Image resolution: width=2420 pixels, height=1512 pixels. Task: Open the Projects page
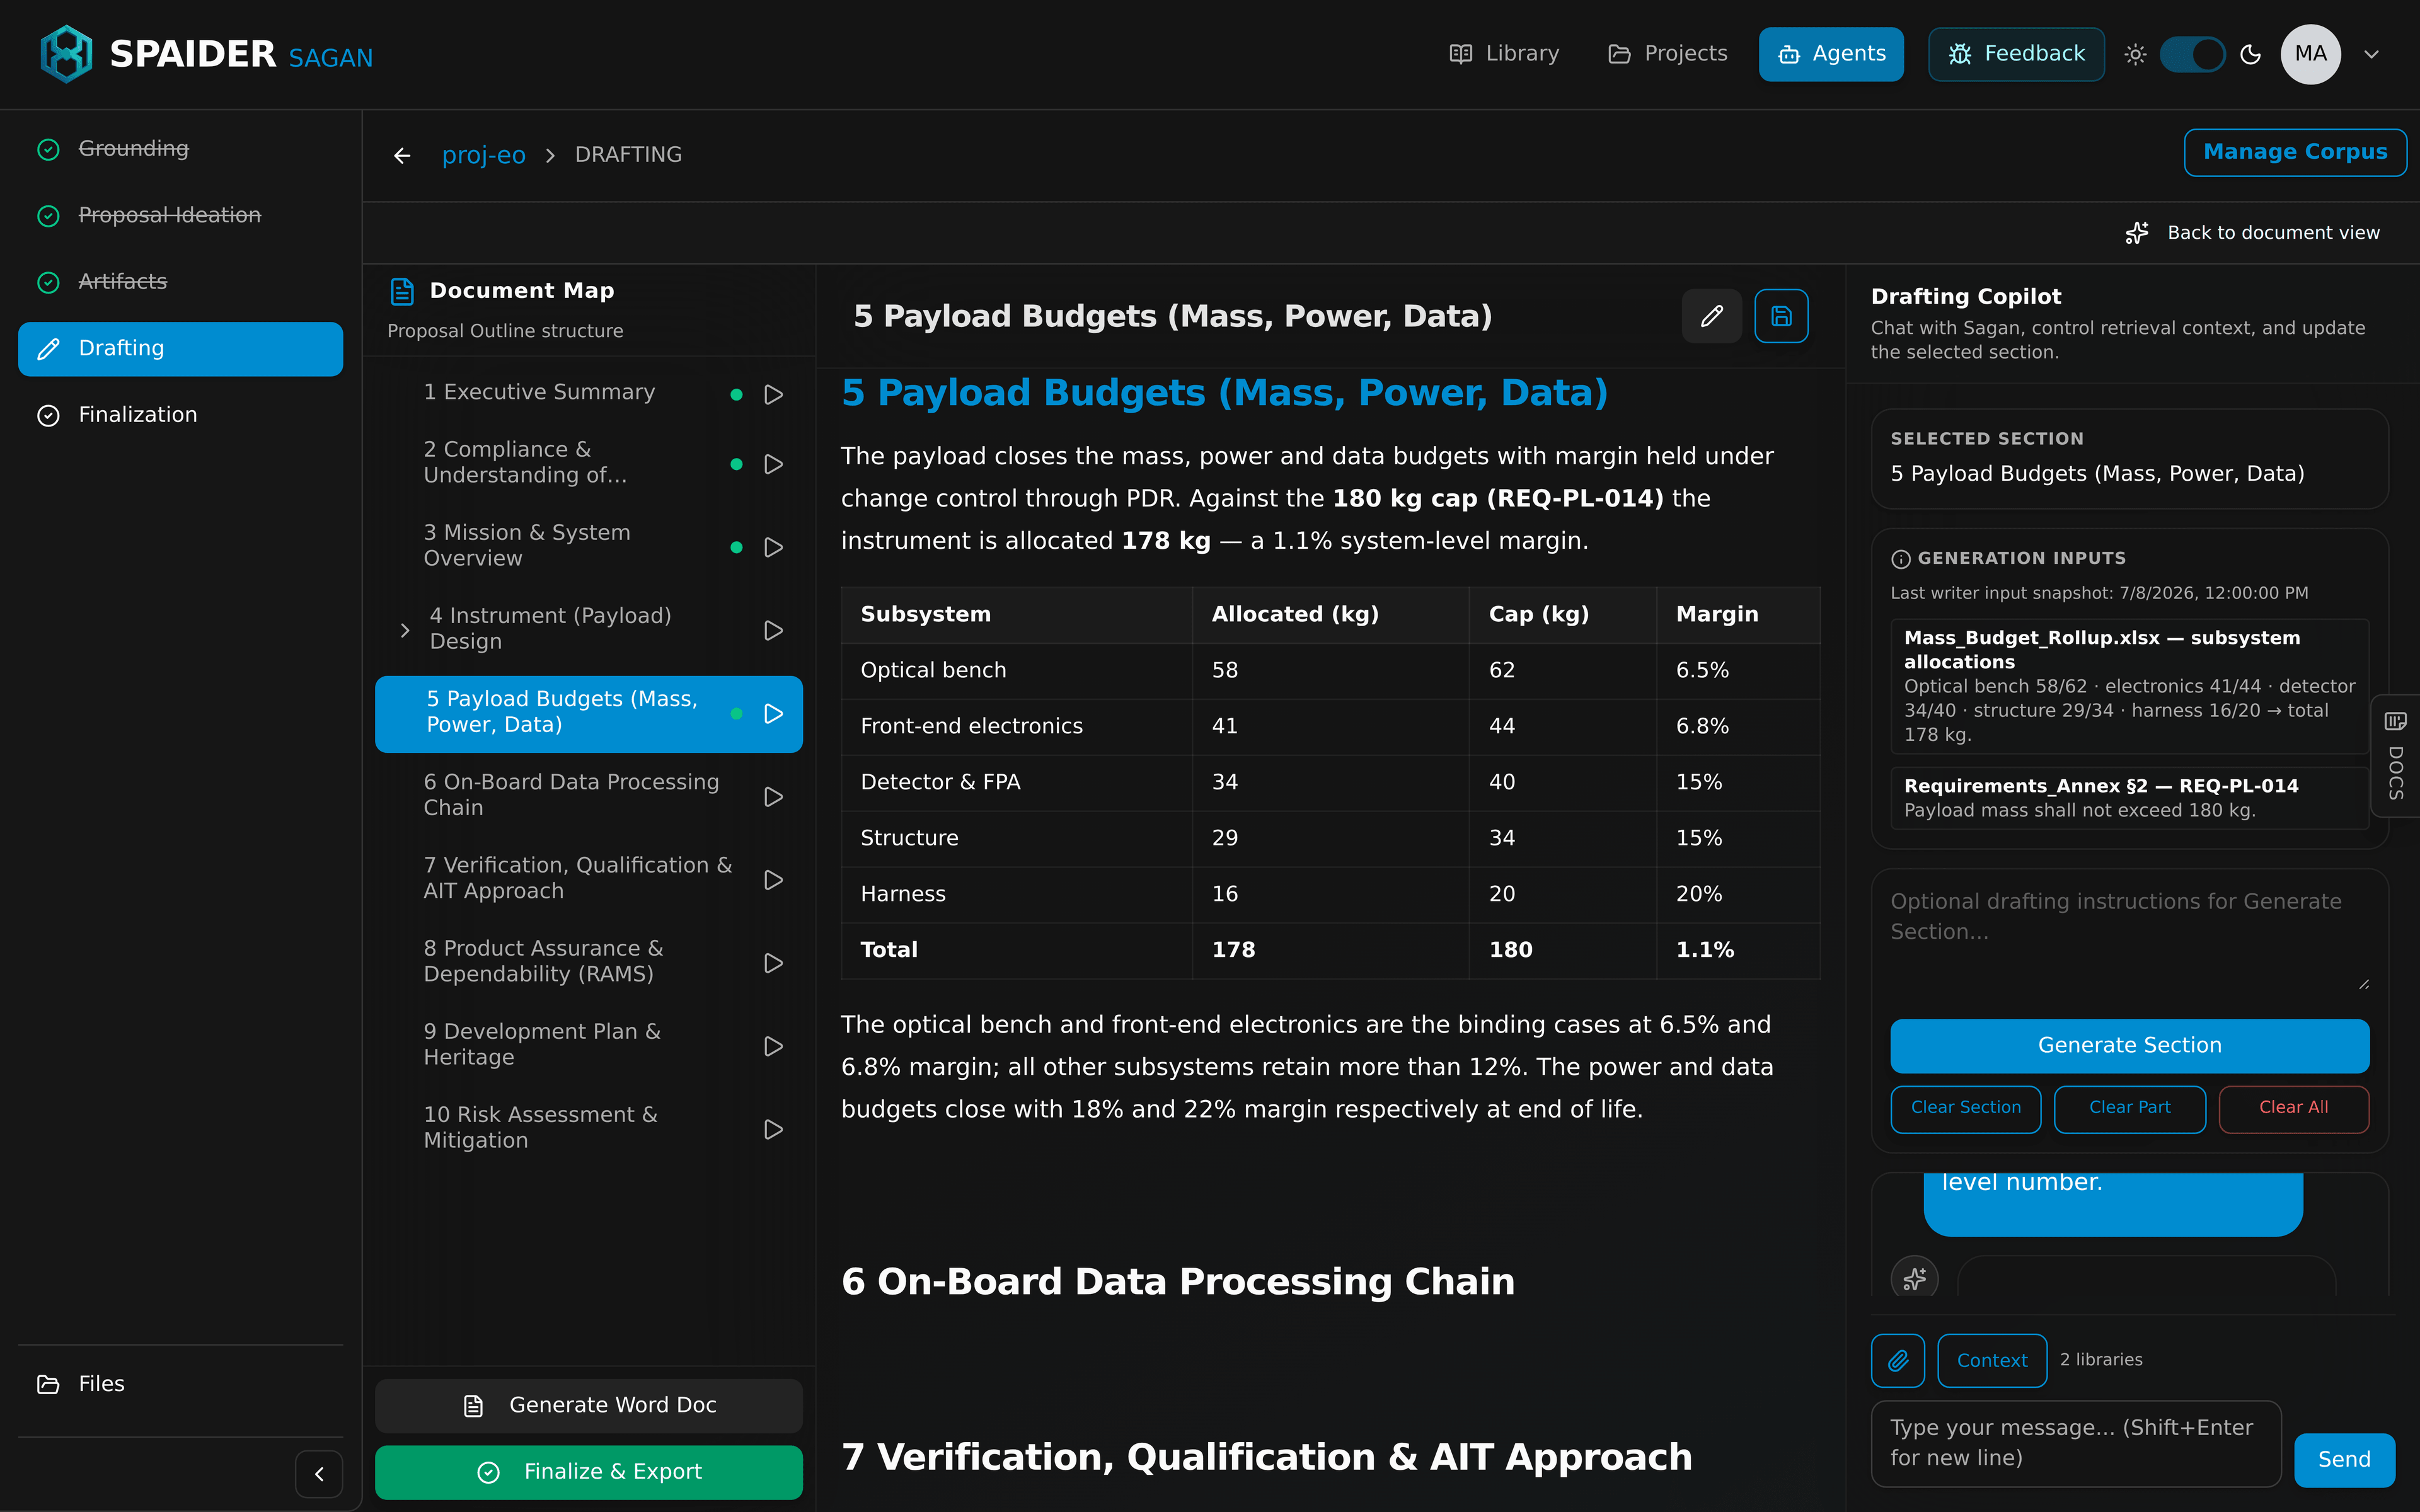pos(1668,54)
